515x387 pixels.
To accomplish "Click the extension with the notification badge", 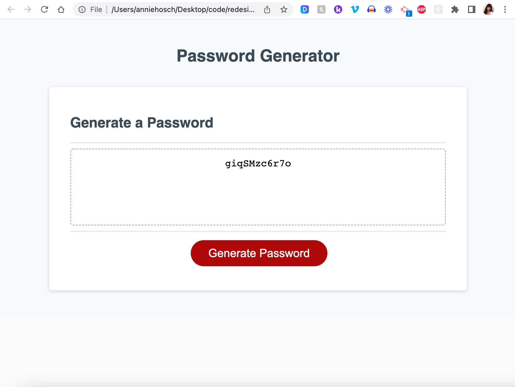I will pos(405,9).
